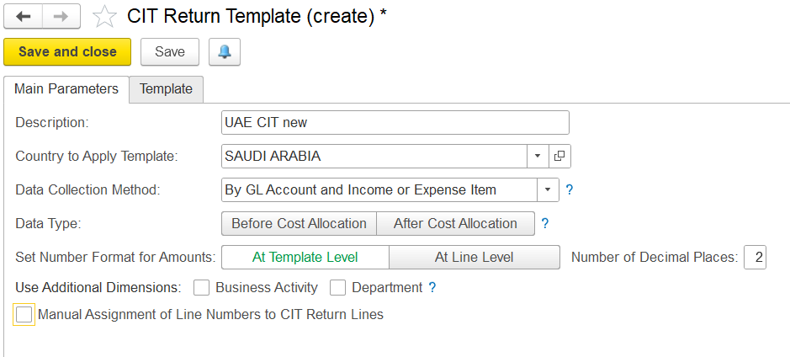
Task: Show help for Use Additional Dimensions
Action: 432,288
